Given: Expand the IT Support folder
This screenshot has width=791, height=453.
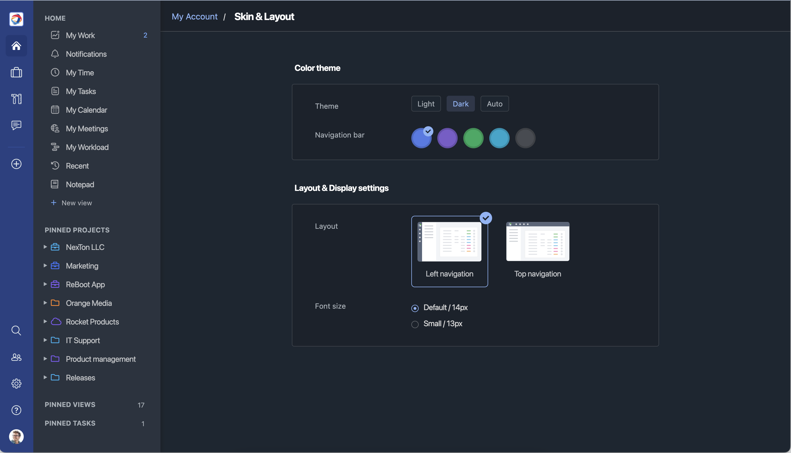Looking at the screenshot, I should pos(45,340).
